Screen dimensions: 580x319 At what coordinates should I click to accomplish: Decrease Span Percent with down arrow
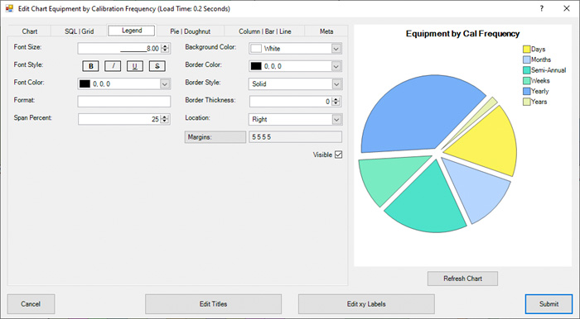(165, 121)
